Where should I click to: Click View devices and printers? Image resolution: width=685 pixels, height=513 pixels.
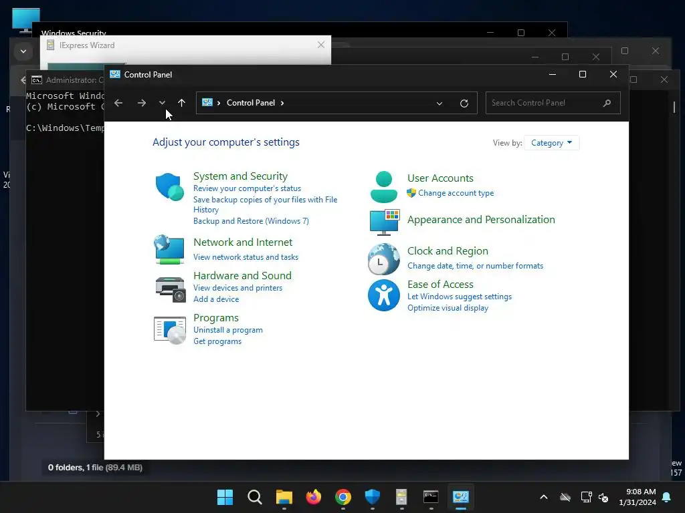click(x=237, y=288)
